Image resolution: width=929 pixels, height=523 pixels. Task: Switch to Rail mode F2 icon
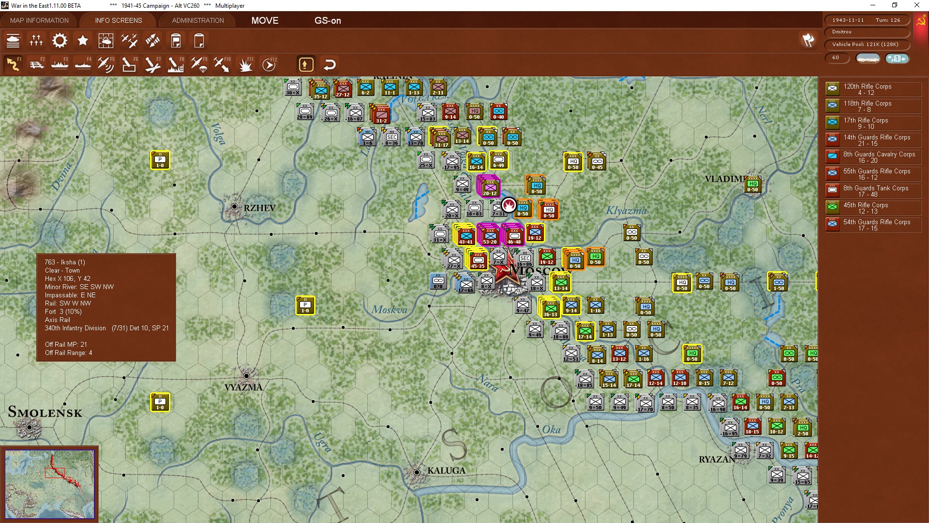[36, 64]
